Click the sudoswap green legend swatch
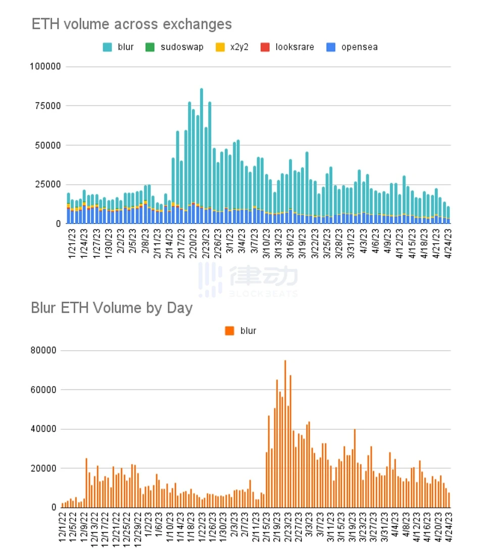496x560 pixels. (x=150, y=47)
